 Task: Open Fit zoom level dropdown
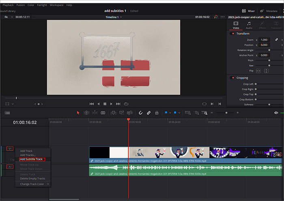[x=9, y=17]
